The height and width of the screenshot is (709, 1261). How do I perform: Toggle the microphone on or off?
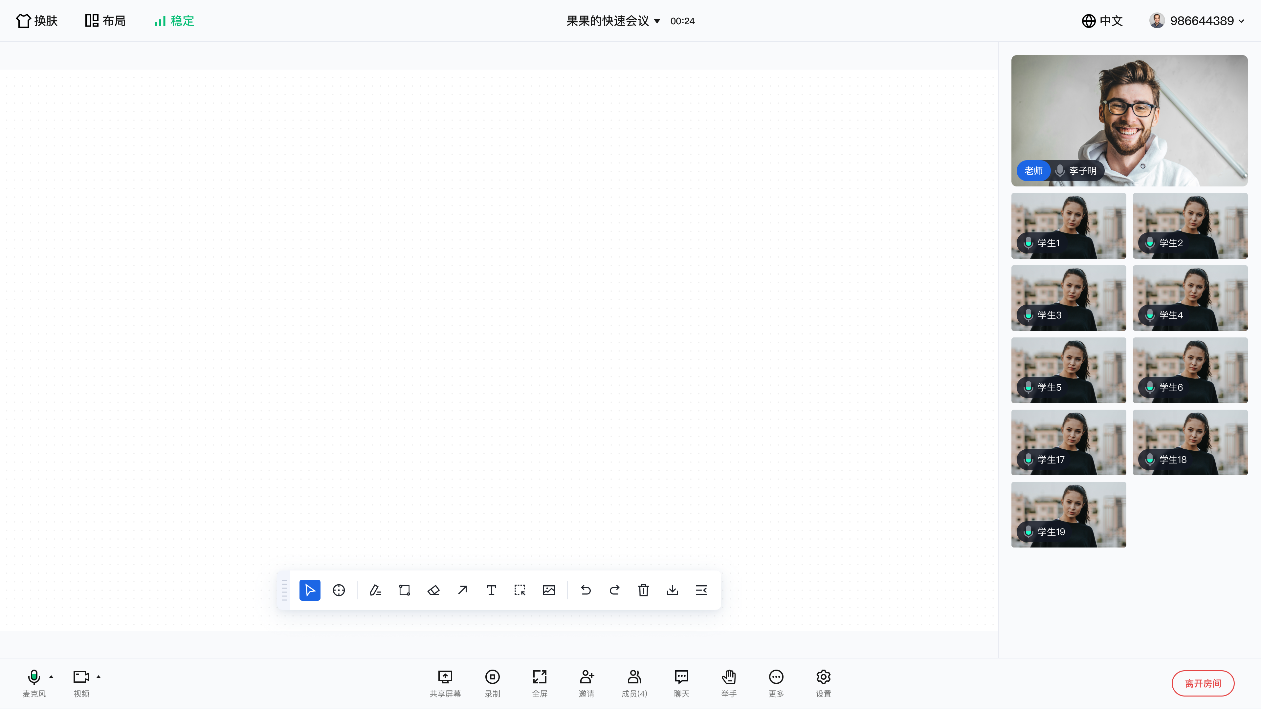point(34,683)
